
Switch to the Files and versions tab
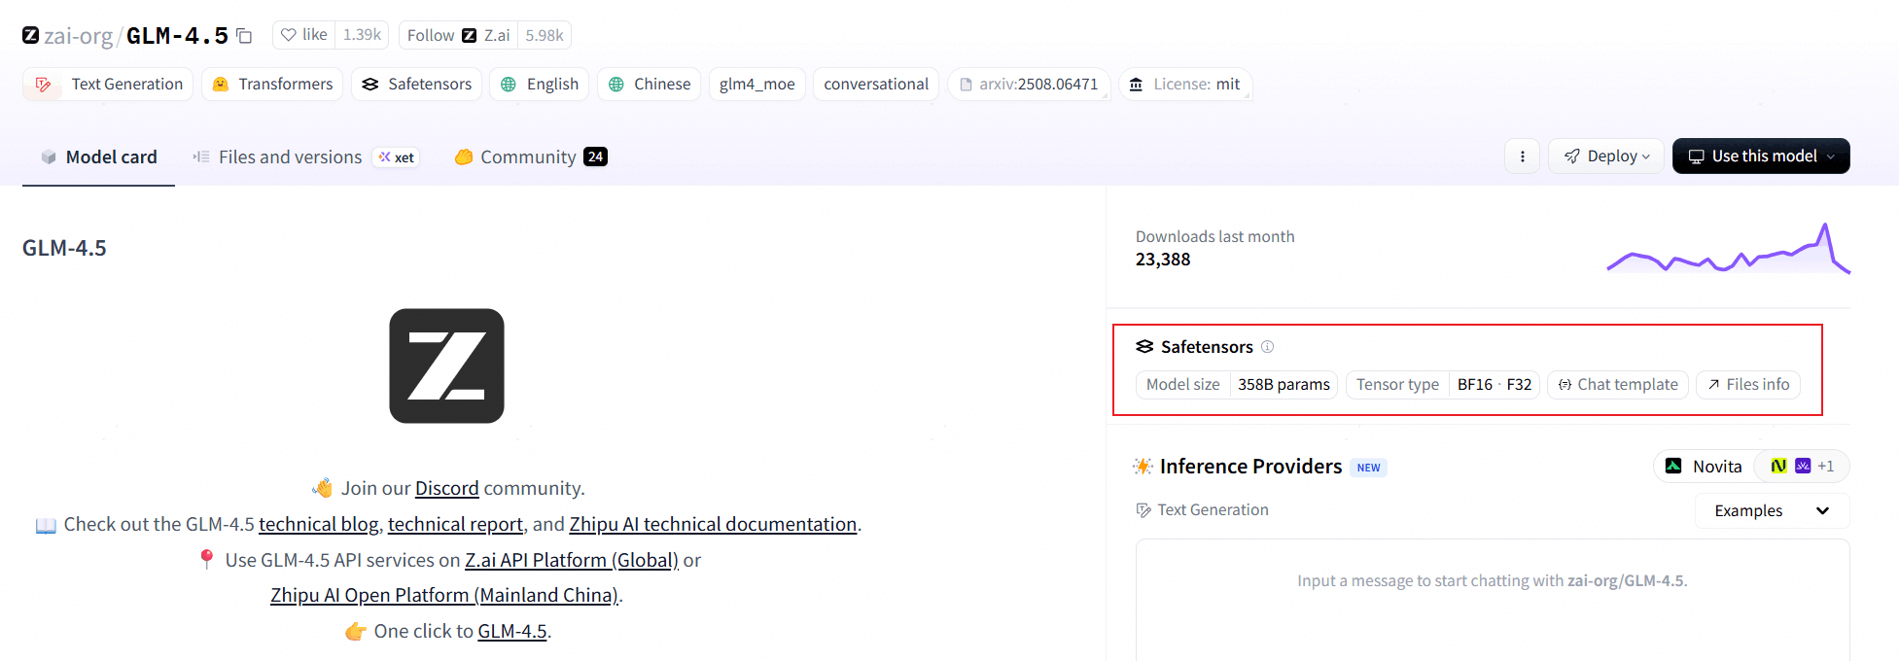click(x=277, y=157)
